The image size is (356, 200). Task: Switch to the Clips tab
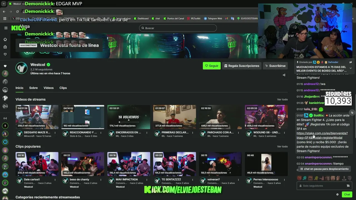63,88
